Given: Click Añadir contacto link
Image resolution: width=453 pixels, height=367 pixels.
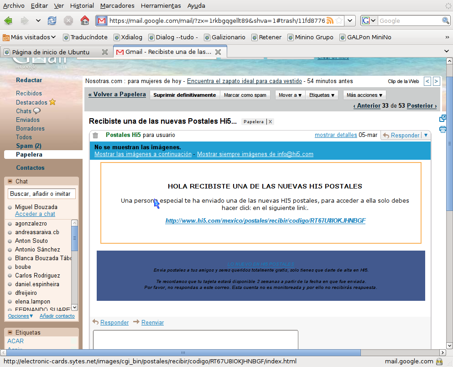Looking at the screenshot, I should pyautogui.click(x=57, y=316).
